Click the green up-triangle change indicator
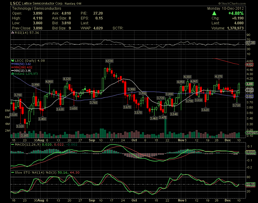Screen dimensions: 258x203 [214, 13]
